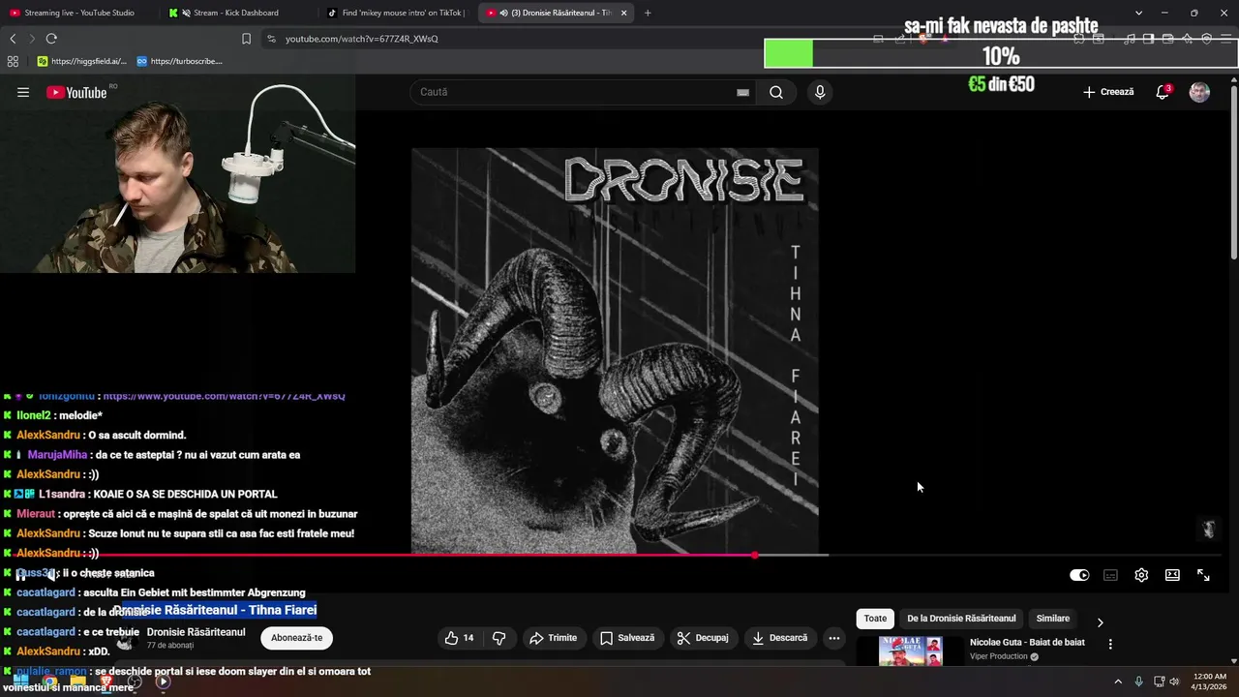
Task: Switch player to theater mode
Action: click(1172, 575)
